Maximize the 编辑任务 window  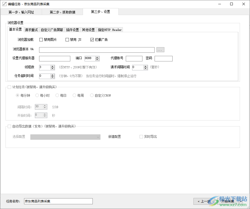click(x=232, y=4)
